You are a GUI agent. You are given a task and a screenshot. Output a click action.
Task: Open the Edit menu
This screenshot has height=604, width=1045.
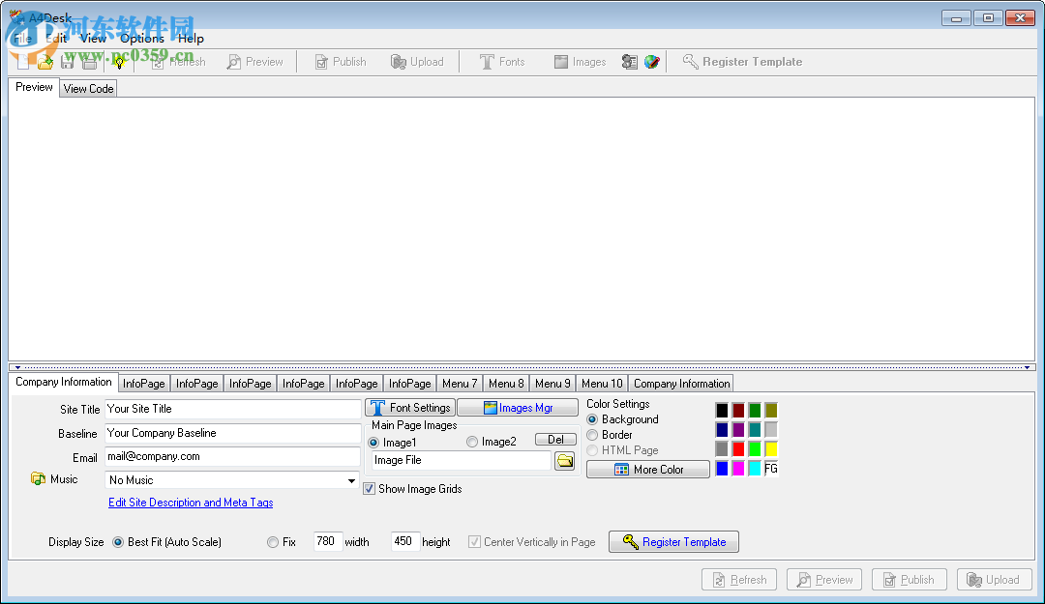(57, 39)
